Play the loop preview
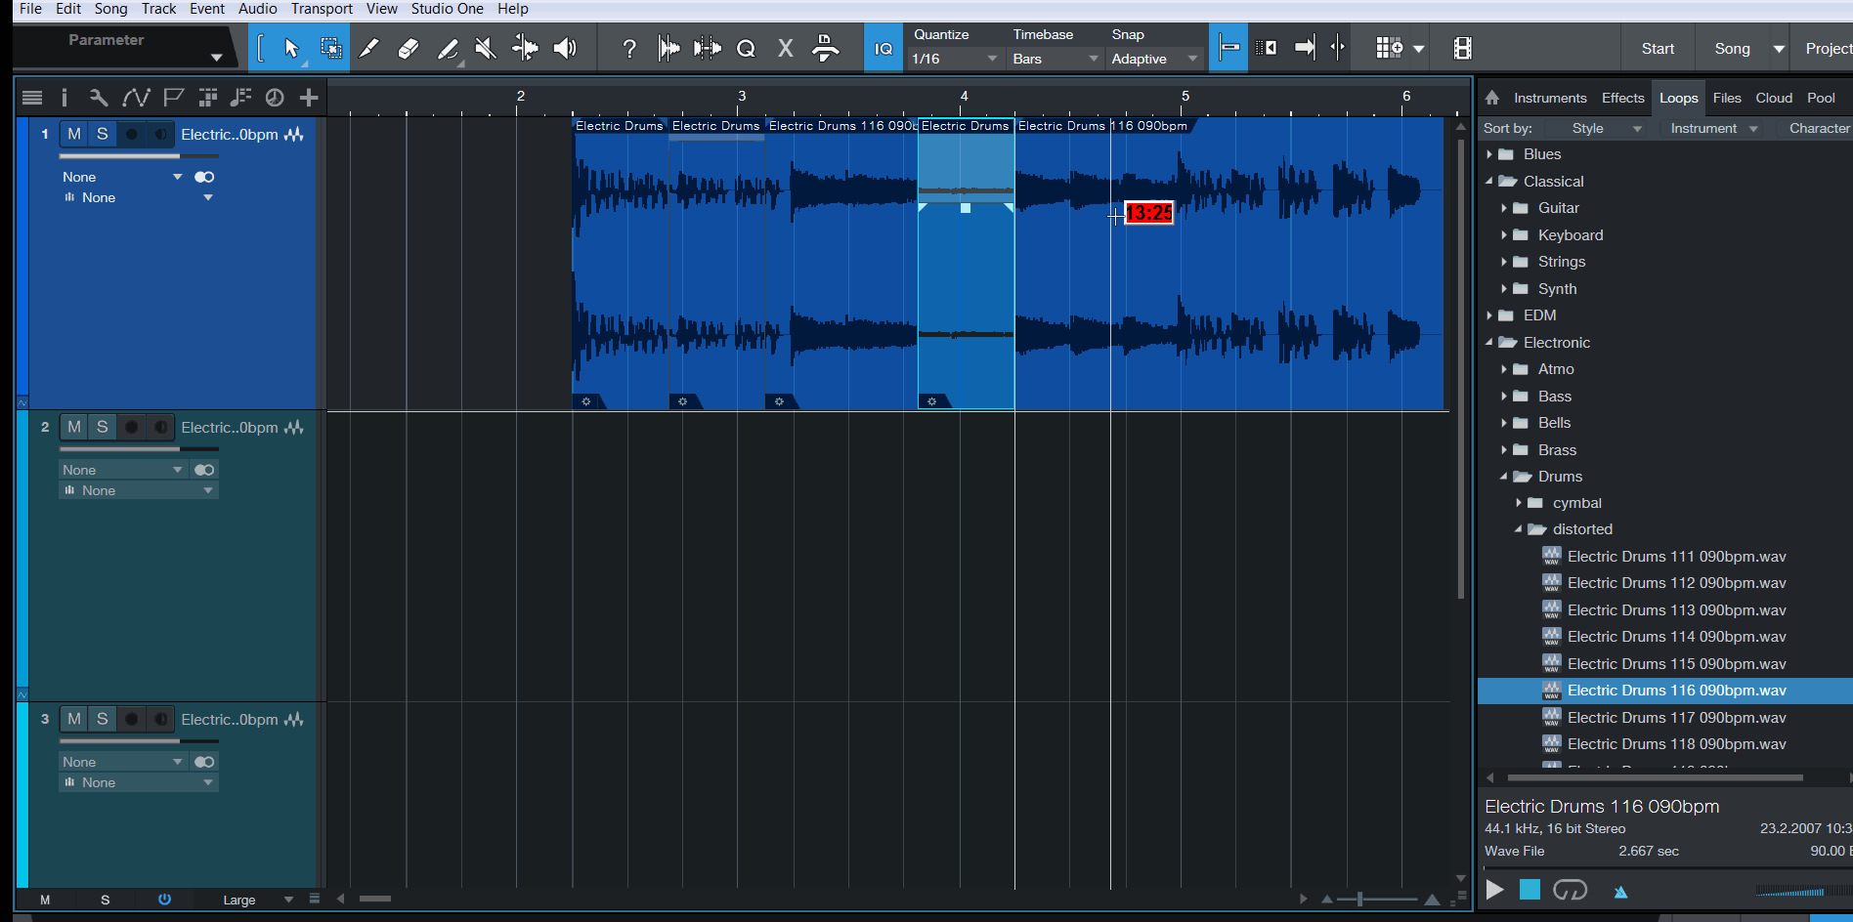This screenshot has height=922, width=1853. (x=1494, y=890)
